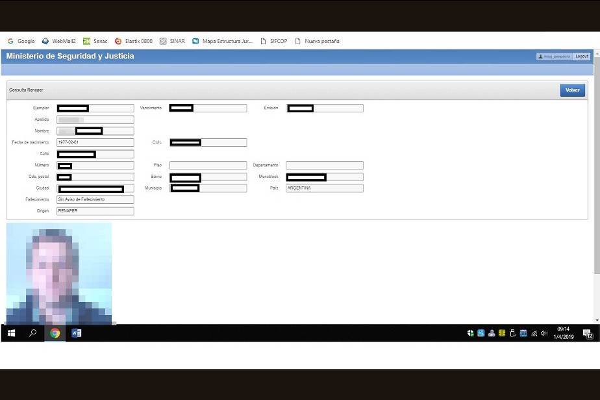
Task: Open the Mapa Estructura Jur... bookmark
Action: click(222, 41)
